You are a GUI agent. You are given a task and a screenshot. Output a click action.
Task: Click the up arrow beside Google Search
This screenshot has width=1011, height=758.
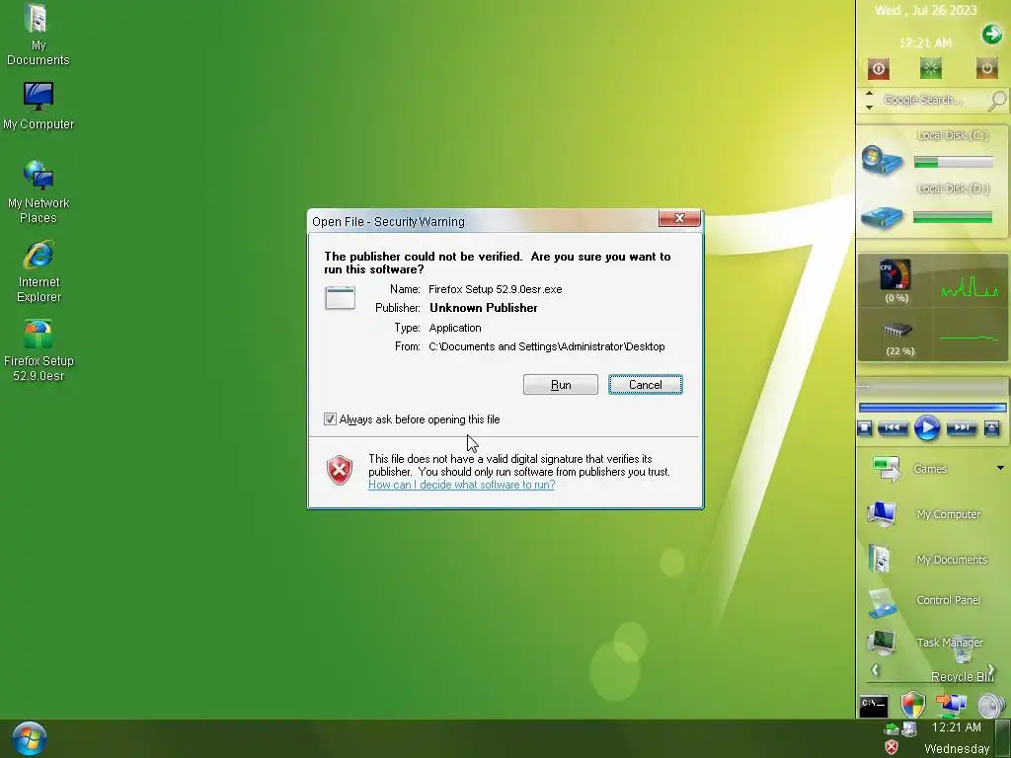tap(869, 94)
